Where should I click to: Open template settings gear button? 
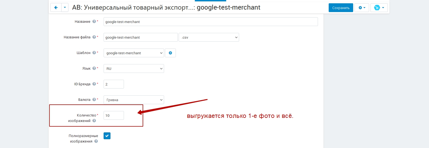point(170,53)
